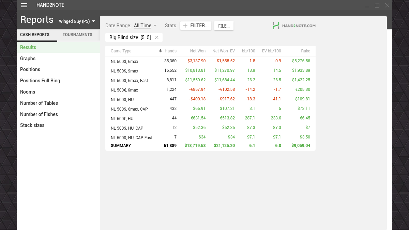Select the NL 500$, HU, CAP row
Viewport: 409px width, 230px height.
210,128
